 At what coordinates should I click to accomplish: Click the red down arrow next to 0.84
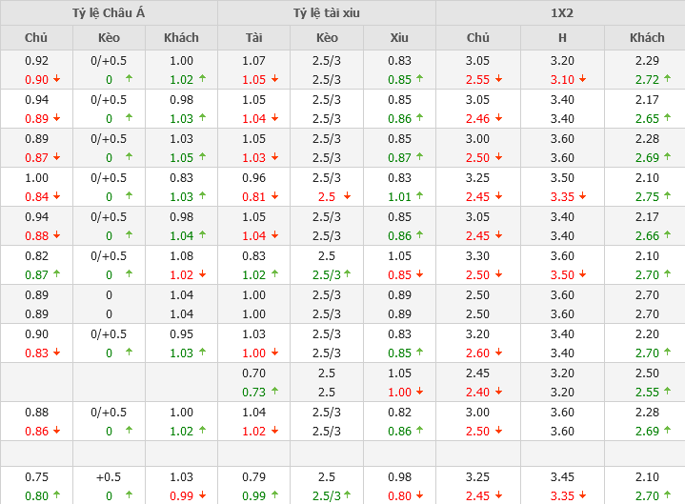56,197
